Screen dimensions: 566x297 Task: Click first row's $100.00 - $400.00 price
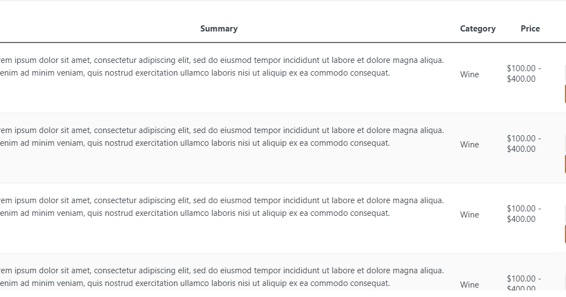[x=524, y=73]
